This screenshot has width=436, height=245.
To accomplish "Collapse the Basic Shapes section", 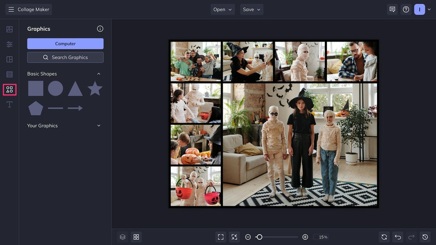I will pyautogui.click(x=99, y=74).
